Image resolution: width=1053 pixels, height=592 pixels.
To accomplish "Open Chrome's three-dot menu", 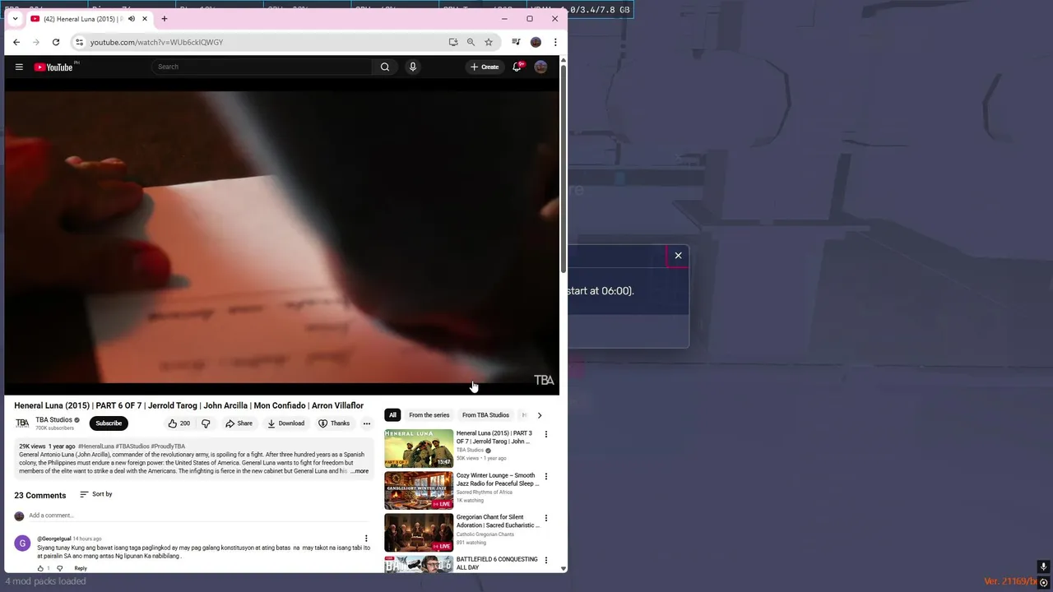I will (x=555, y=42).
